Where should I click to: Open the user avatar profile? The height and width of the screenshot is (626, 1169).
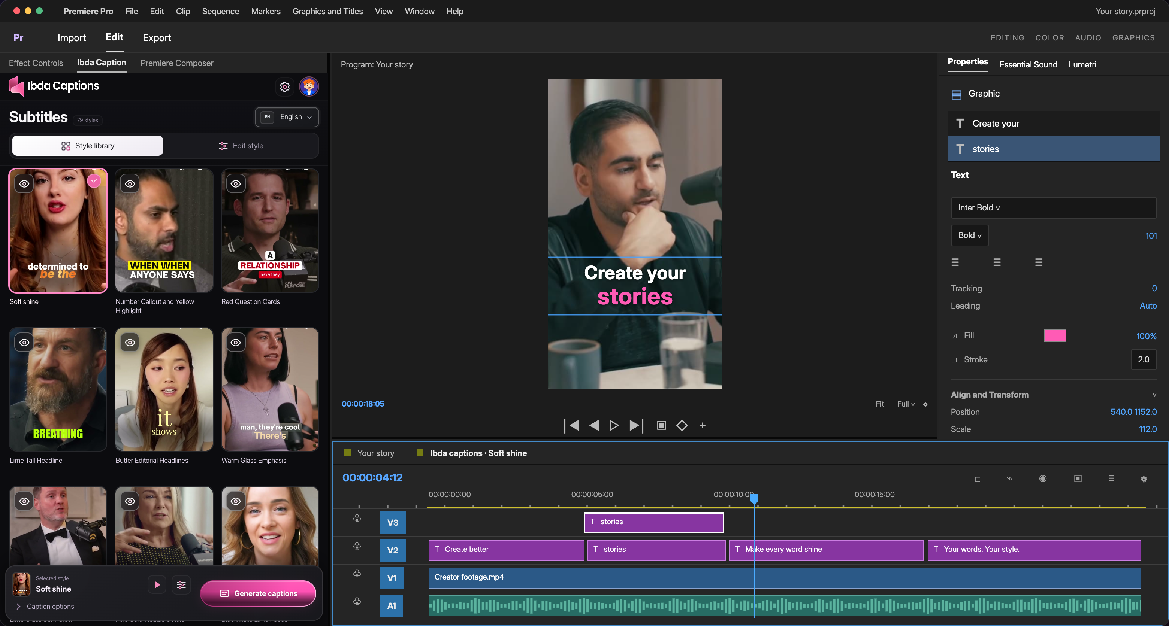coord(309,86)
